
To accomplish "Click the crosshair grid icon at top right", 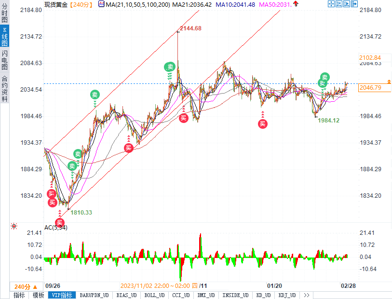I will 331,4.
